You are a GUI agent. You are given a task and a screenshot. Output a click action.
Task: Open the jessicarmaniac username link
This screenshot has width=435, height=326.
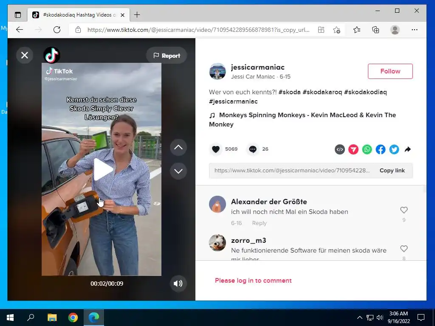(258, 67)
